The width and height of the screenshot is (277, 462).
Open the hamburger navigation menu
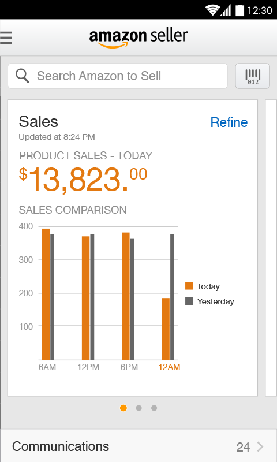(x=6, y=38)
